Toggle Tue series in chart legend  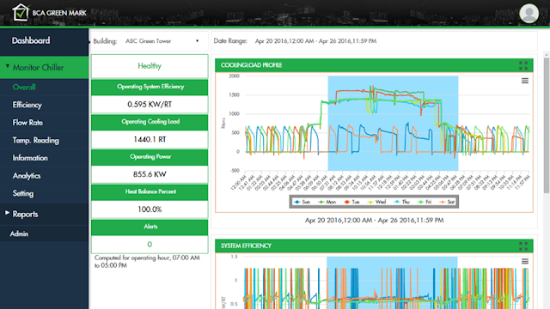click(351, 203)
